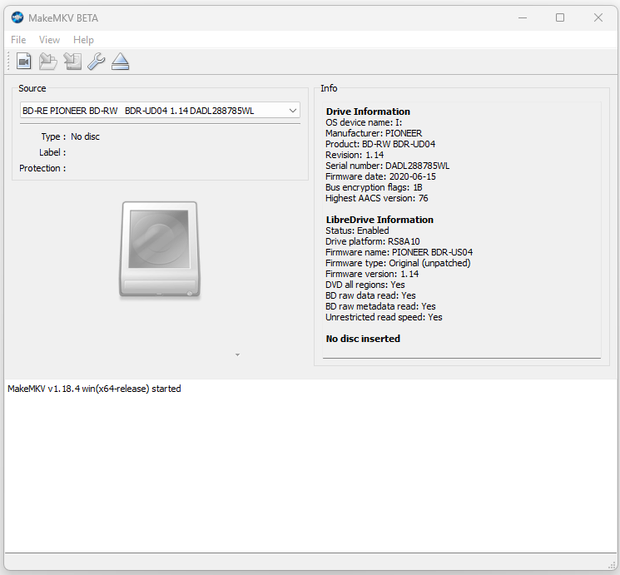Click the MakeMKV app logo in title bar
The image size is (620, 575).
click(17, 17)
